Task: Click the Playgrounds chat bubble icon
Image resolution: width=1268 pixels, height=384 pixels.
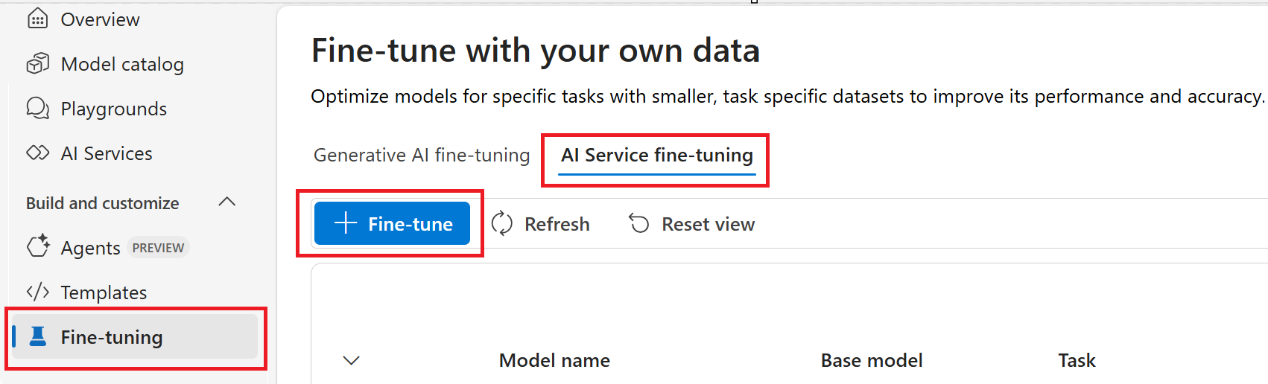Action: pyautogui.click(x=37, y=109)
